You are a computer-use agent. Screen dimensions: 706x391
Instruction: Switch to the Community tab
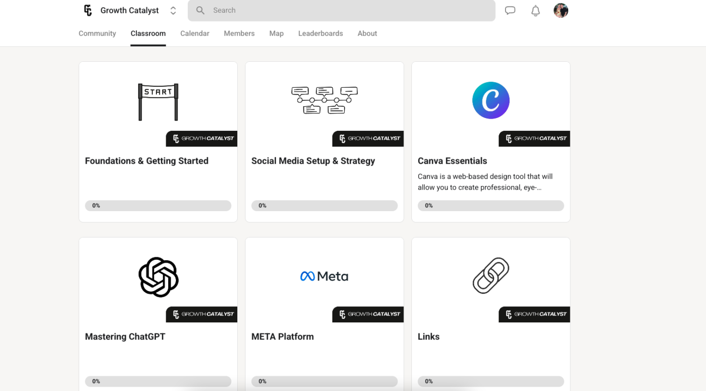click(x=97, y=33)
